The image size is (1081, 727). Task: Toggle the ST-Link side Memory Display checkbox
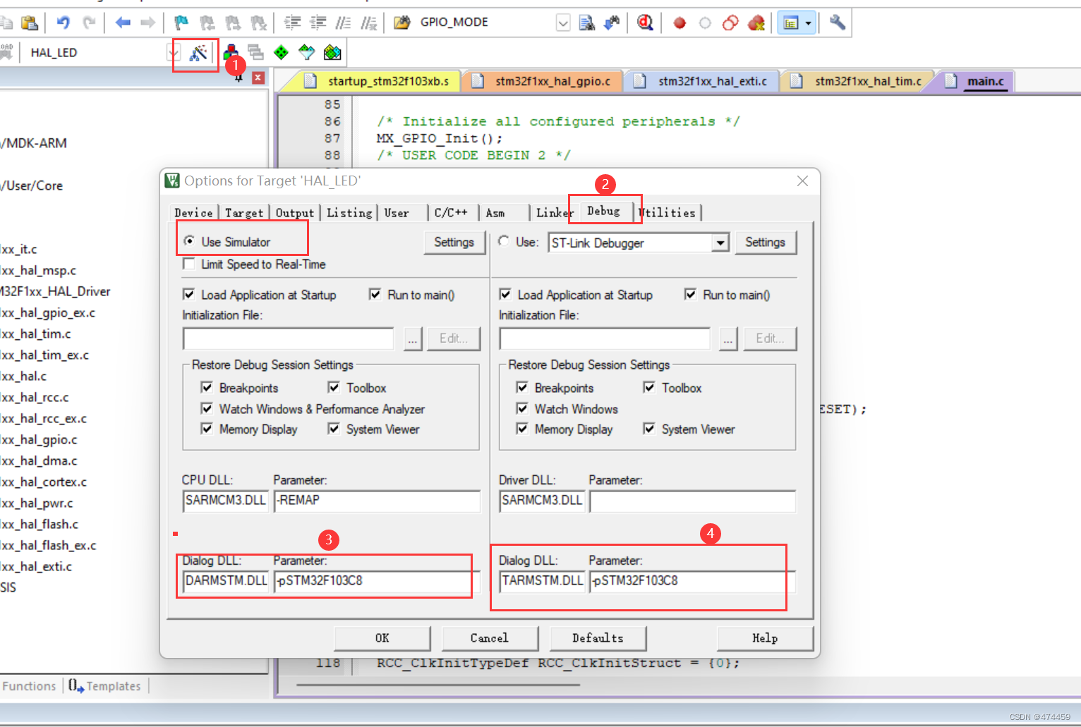(x=522, y=429)
